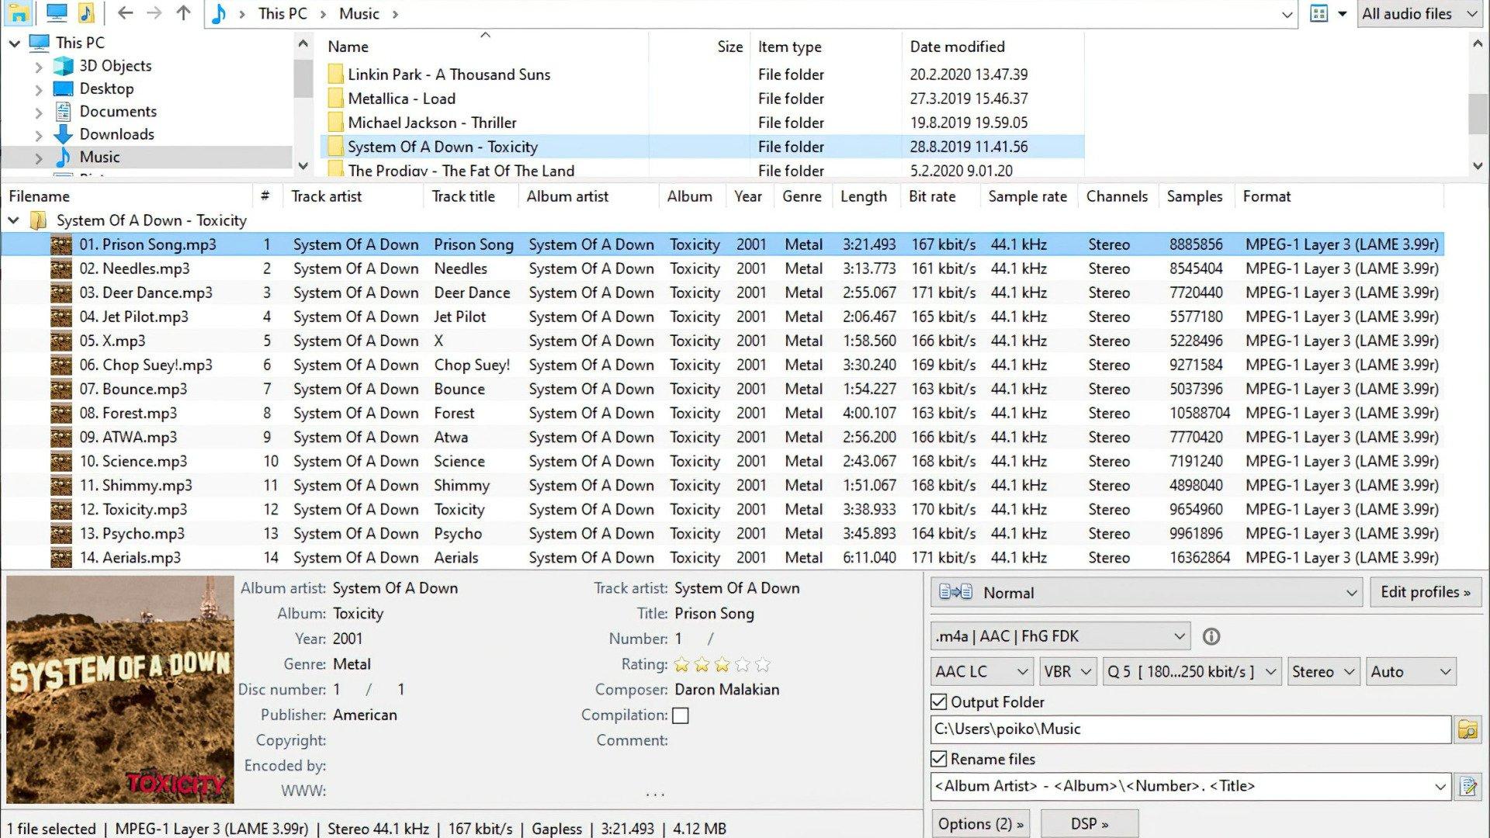Open the address bar history dropdown arrow
1490x838 pixels.
coord(1286,14)
